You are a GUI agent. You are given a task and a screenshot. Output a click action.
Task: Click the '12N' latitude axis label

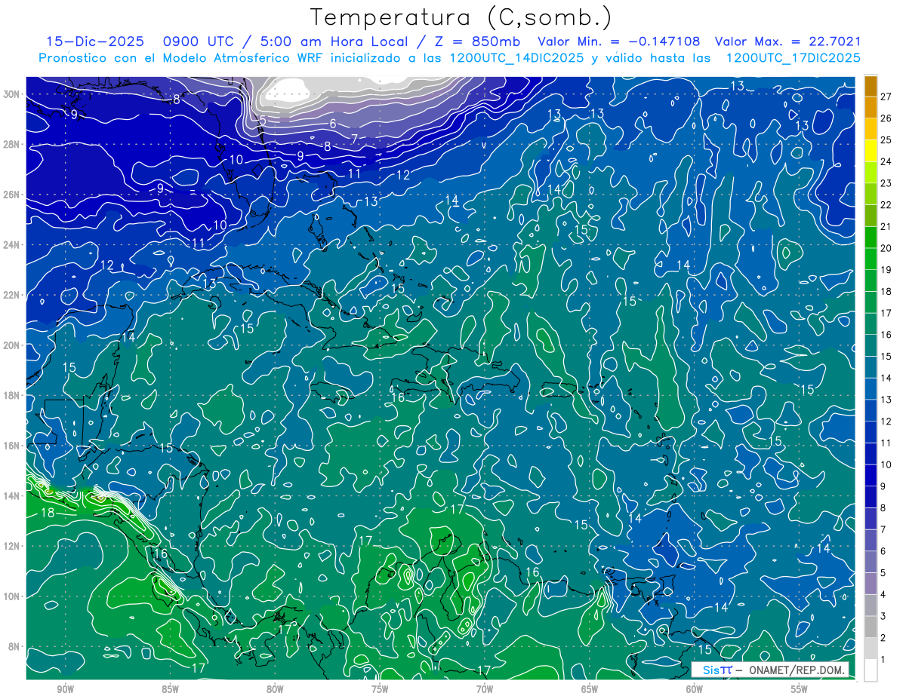(x=13, y=546)
